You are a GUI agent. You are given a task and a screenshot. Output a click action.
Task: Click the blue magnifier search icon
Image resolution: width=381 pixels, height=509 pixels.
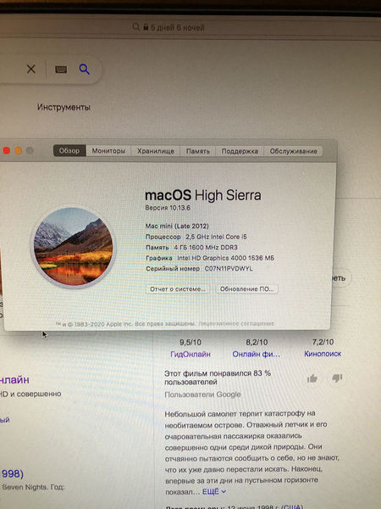[x=84, y=69]
